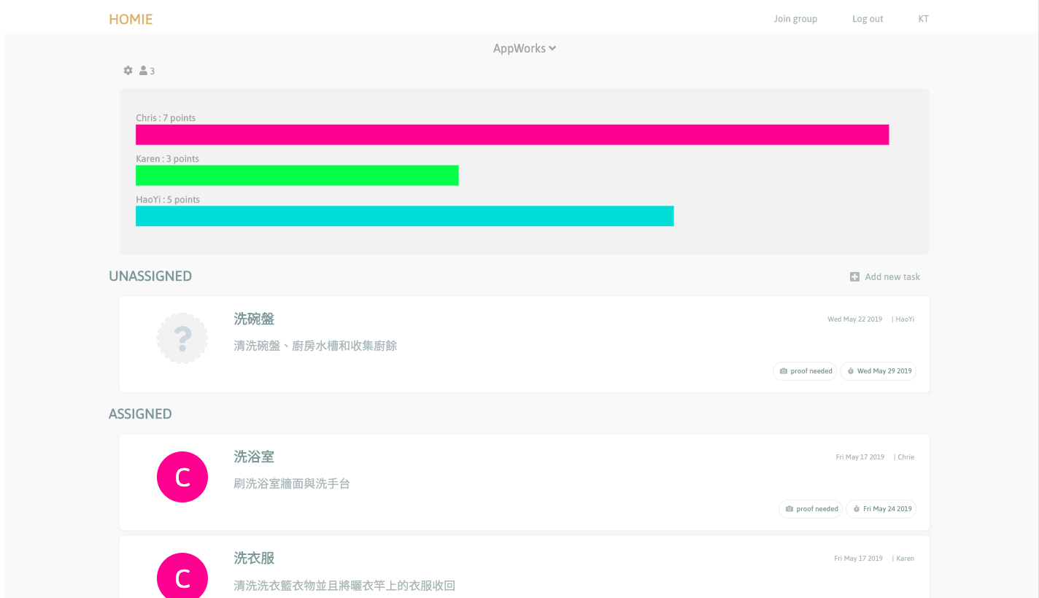Viewport: 1039px width, 598px height.
Task: Click the description 清洗碗盤、廚房水槽和收集廚餘
Action: tap(315, 346)
